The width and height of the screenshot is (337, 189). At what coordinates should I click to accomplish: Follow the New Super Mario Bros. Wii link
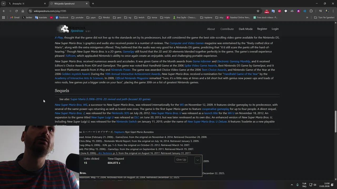pos(71,105)
